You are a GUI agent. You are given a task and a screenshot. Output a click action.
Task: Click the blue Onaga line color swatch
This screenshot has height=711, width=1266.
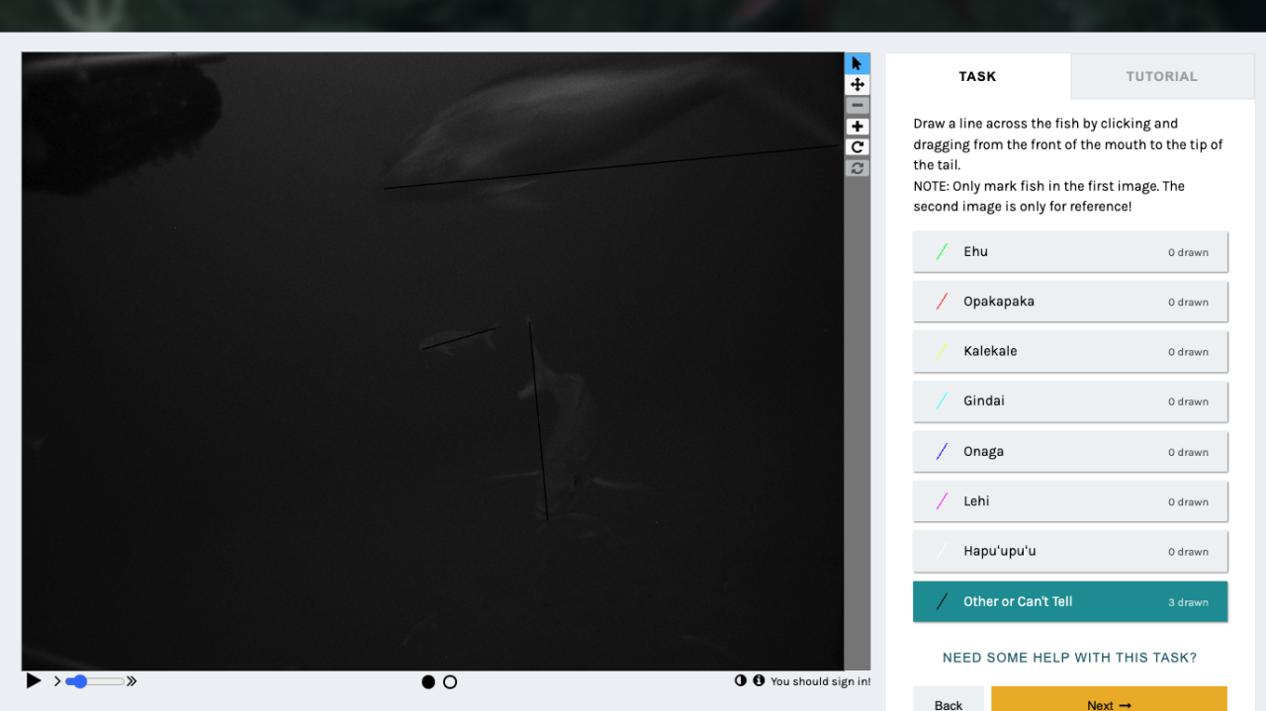coord(943,451)
